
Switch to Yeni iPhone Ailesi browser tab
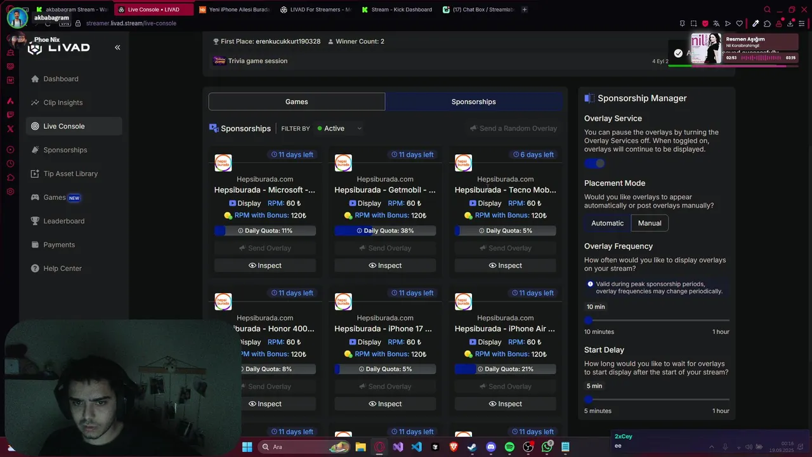click(x=233, y=10)
